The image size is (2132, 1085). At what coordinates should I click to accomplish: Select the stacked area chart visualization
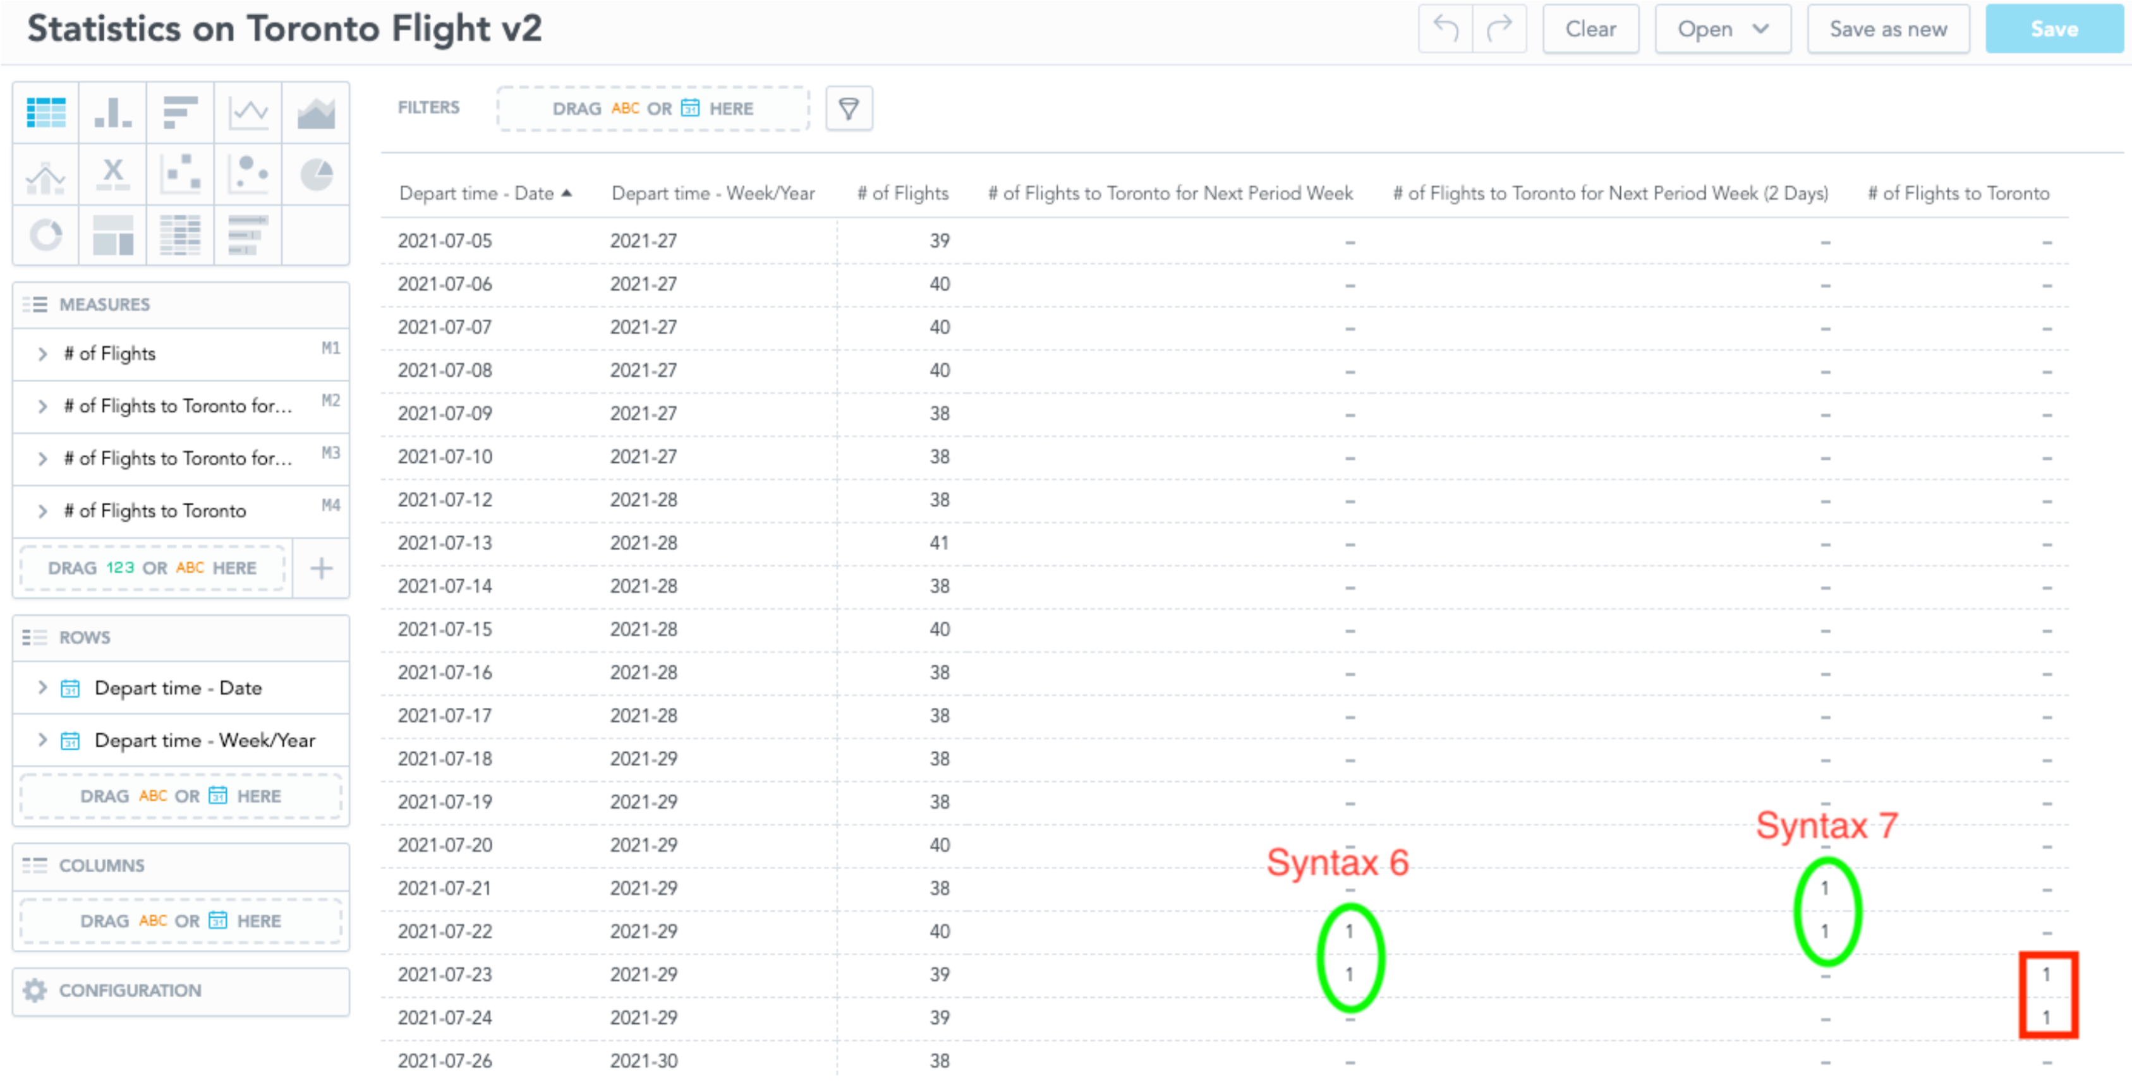tap(315, 112)
